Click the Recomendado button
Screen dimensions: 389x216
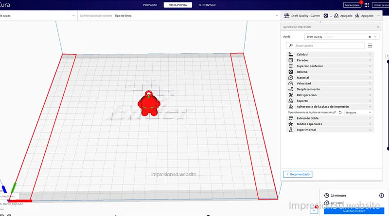(x=298, y=174)
